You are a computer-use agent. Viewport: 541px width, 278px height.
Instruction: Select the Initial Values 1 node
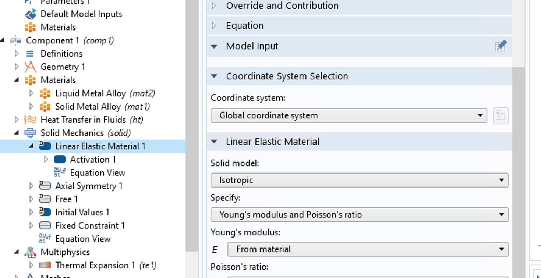[x=82, y=213]
